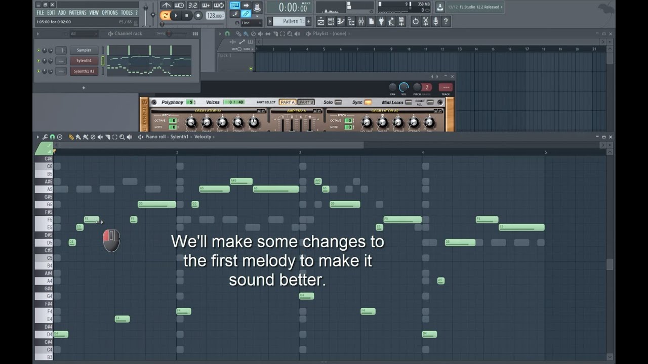Enable overdub blend recording icon

point(206,5)
